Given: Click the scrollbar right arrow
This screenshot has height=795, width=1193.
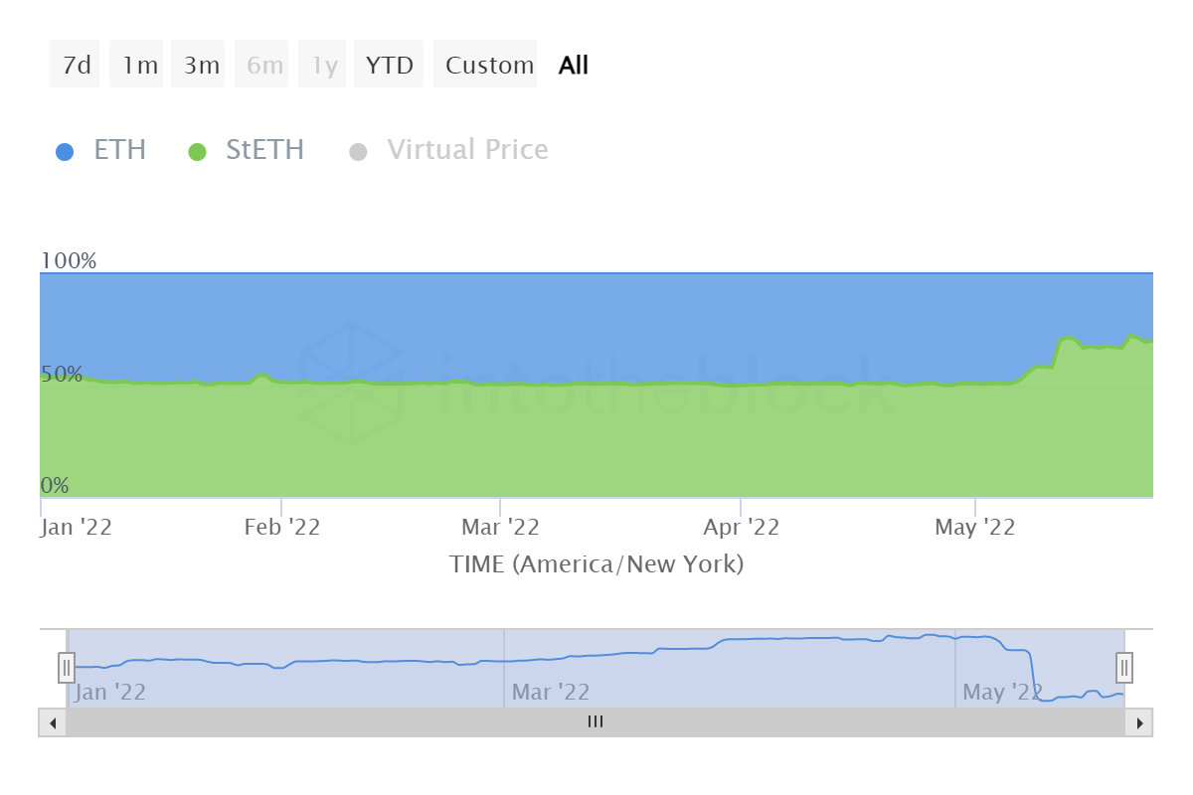Looking at the screenshot, I should pos(1139,722).
